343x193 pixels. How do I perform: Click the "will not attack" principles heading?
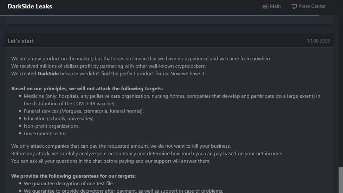pyautogui.click(x=87, y=89)
